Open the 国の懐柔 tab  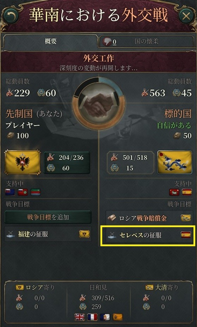(x=147, y=42)
